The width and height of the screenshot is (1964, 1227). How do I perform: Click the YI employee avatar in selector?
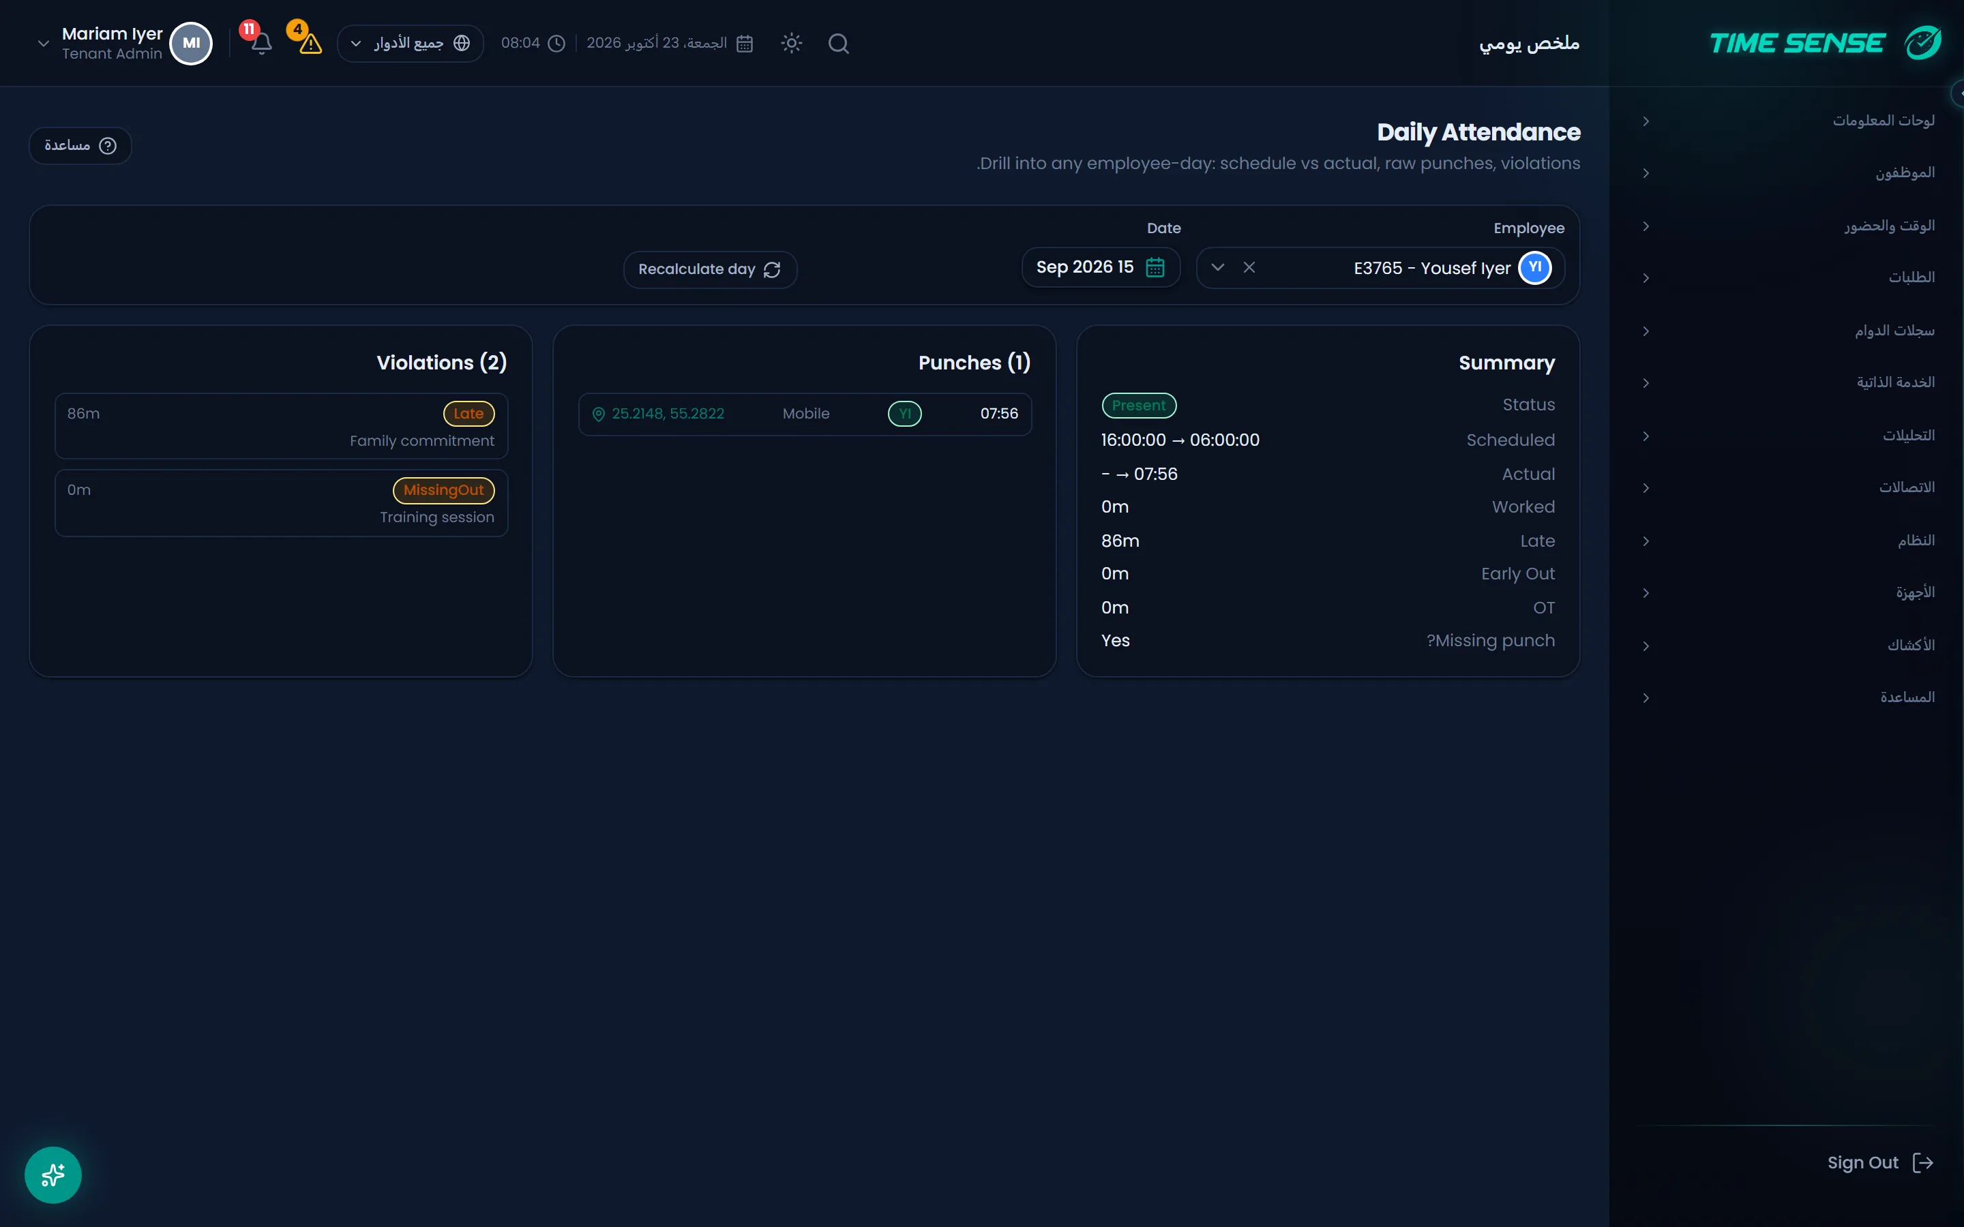[1534, 267]
